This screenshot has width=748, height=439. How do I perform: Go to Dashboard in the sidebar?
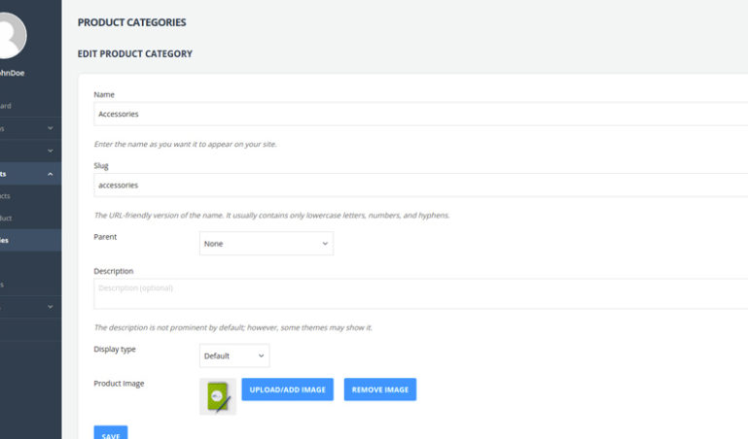10,105
